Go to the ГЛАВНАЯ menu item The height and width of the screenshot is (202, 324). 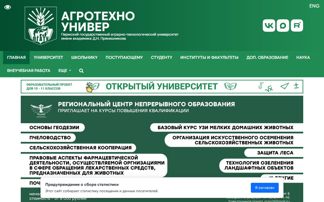coord(16,58)
